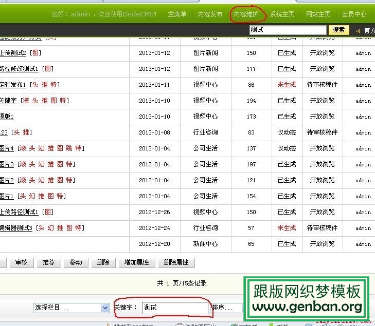Click 视频中心 category in 定时发布1 row
This screenshot has height=326, width=375.
[x=205, y=85]
